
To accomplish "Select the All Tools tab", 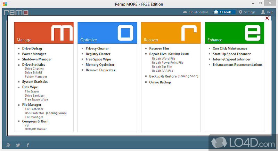I will point(222,12).
